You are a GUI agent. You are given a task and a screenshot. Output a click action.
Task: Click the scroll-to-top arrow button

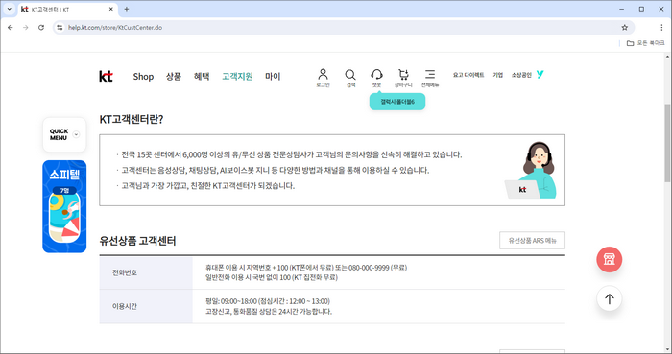coord(609,298)
